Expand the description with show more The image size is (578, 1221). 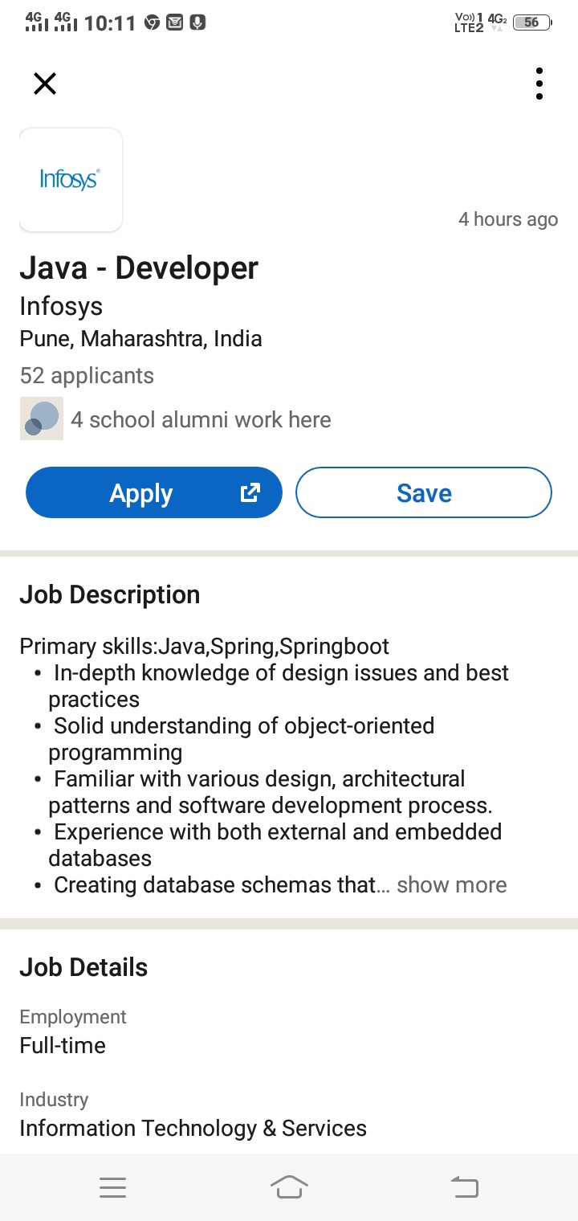tap(452, 885)
